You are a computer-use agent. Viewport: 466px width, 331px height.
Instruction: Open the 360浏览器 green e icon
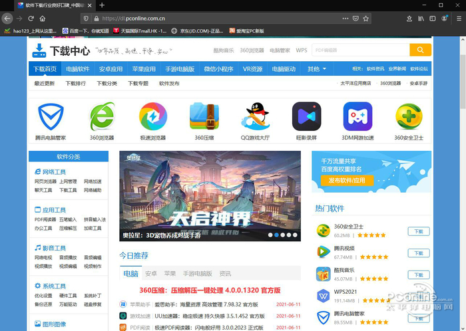[103, 116]
